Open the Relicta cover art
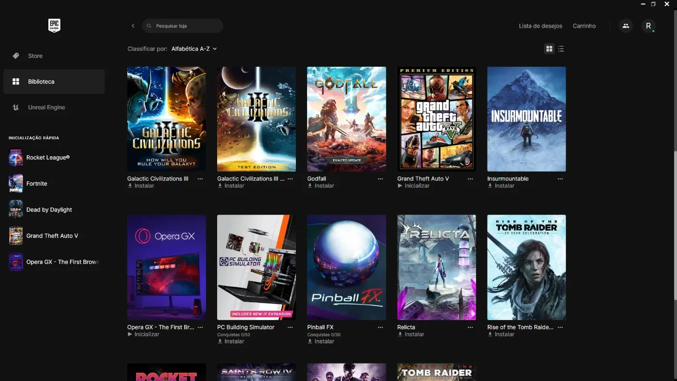This screenshot has width=677, height=381. (x=437, y=267)
